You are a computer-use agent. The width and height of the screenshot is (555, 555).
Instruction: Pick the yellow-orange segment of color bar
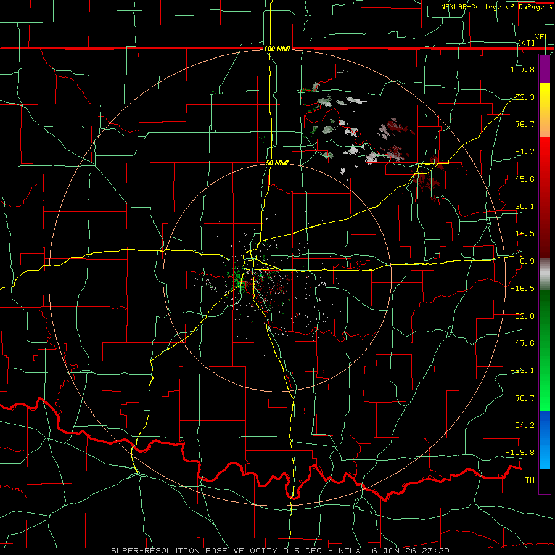545,110
